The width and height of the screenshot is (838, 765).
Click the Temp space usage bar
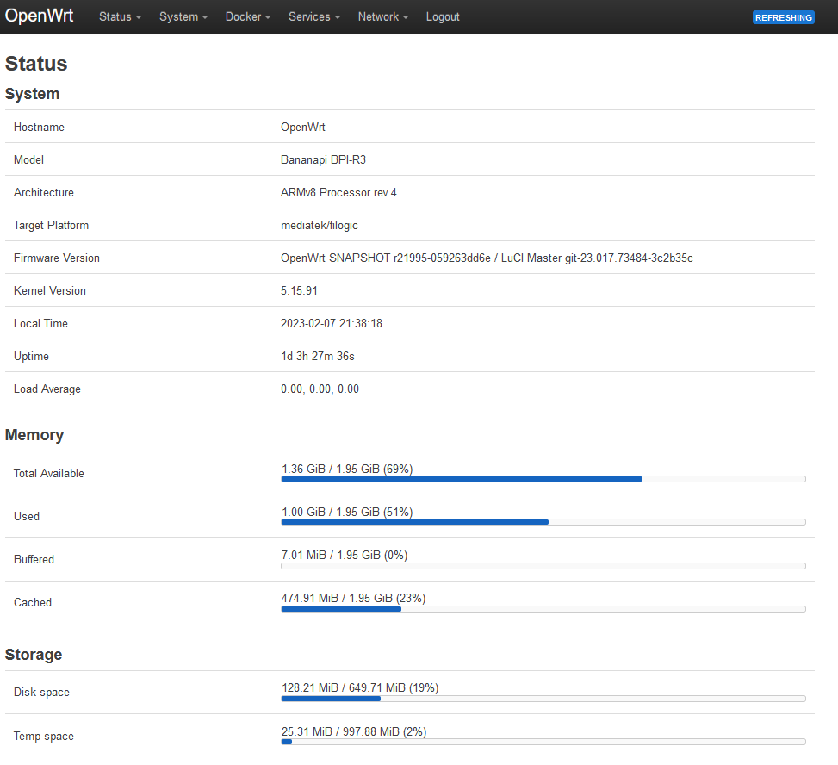(543, 742)
